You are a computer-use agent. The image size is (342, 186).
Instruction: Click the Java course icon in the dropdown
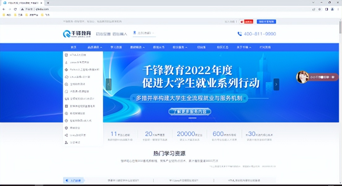coord(66,63)
